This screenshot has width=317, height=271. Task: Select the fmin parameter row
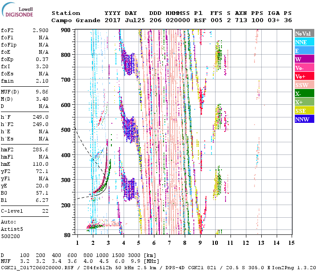25,81
